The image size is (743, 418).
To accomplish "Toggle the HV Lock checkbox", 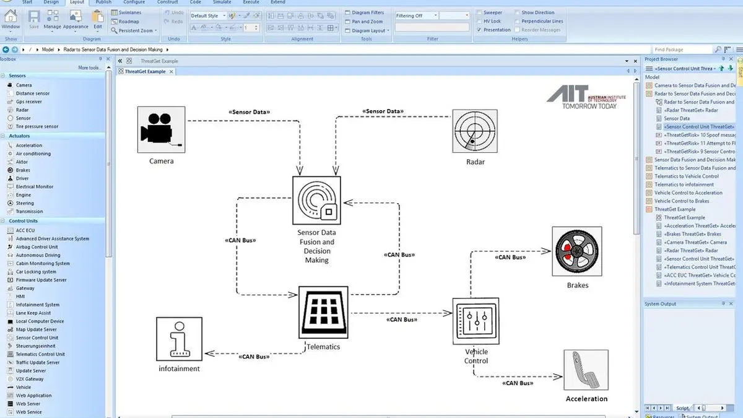I will (479, 21).
